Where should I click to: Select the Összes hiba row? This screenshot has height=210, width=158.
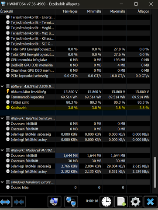point(75,188)
